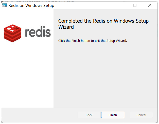Click the horizontal separator line above the buttons
Image resolution: width=159 pixels, height=124 pixels.
click(79, 108)
